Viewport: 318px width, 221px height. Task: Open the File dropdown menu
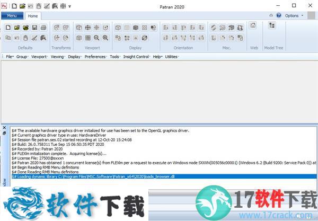click(x=10, y=57)
